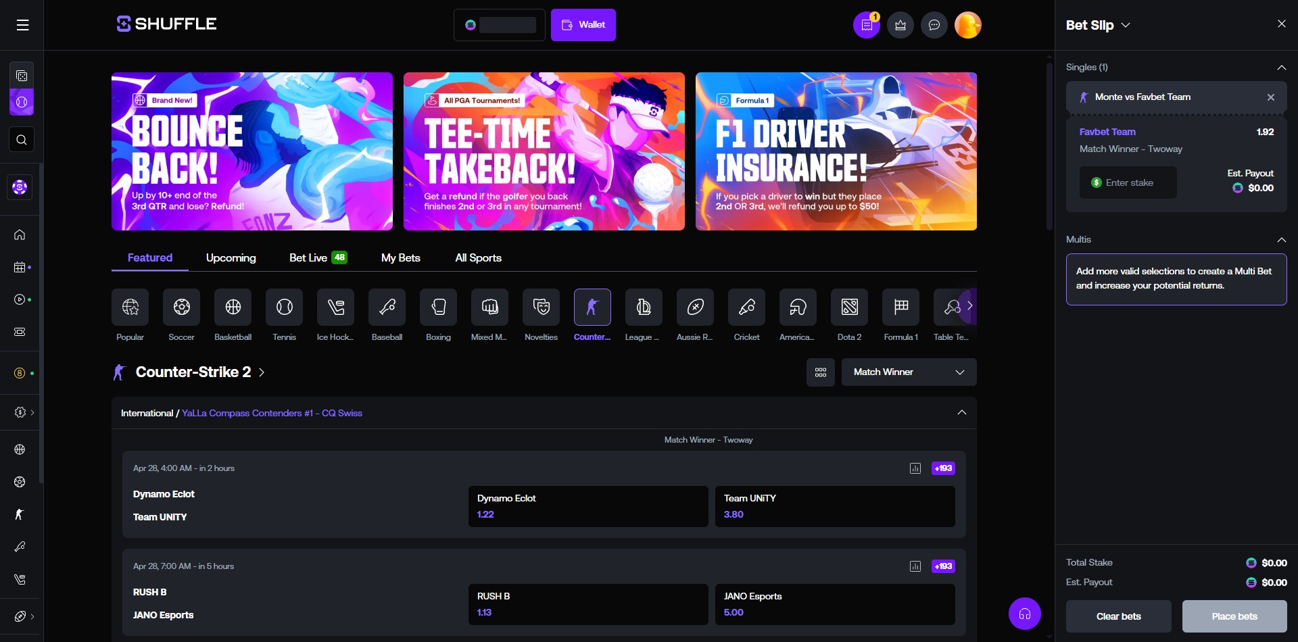Open the notifications icon with badge
The image size is (1298, 642).
click(x=867, y=25)
